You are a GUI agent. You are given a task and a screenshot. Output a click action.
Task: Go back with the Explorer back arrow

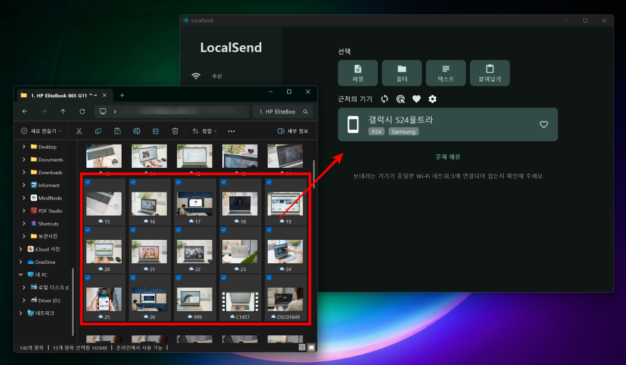[25, 112]
